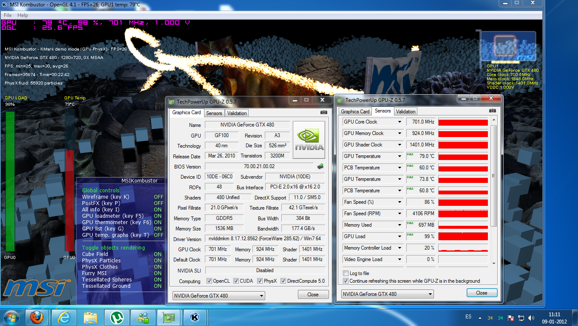
Task: Click the Name field NVIDIA GeForce GTX 480
Action: pos(247,125)
